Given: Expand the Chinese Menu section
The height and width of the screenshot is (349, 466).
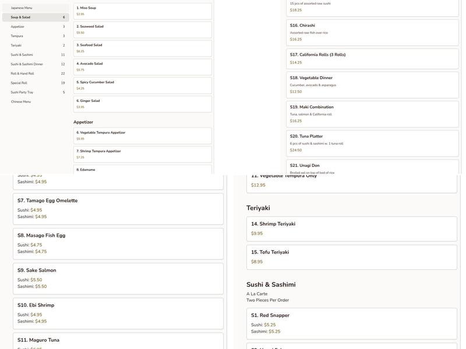Looking at the screenshot, I should tap(35, 102).
